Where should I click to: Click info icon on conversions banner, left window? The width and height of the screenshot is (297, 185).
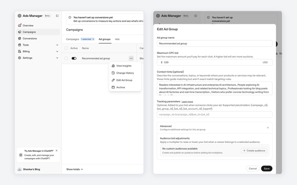point(70,17)
